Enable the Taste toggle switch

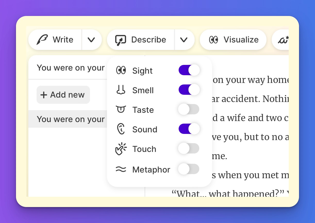click(189, 109)
